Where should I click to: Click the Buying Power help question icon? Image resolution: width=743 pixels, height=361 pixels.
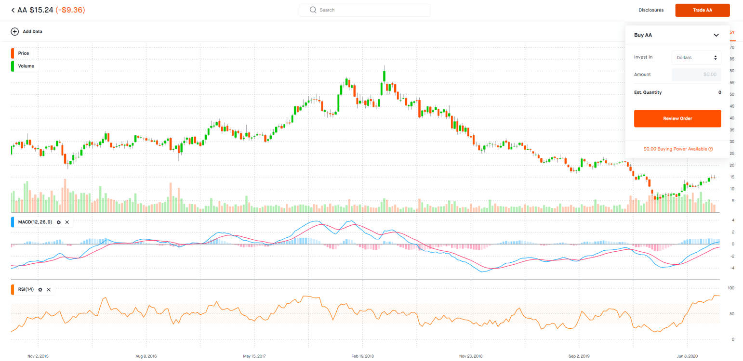tap(711, 149)
